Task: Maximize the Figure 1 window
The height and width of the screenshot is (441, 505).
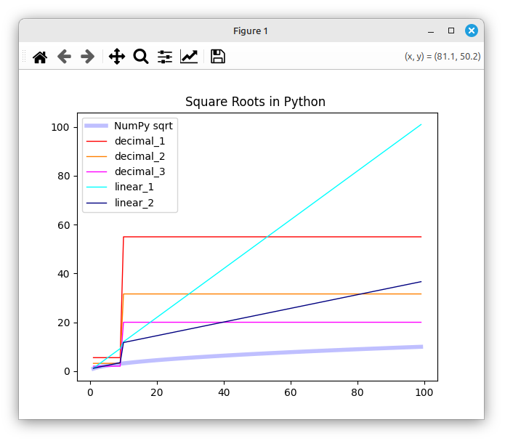Action: (x=451, y=31)
